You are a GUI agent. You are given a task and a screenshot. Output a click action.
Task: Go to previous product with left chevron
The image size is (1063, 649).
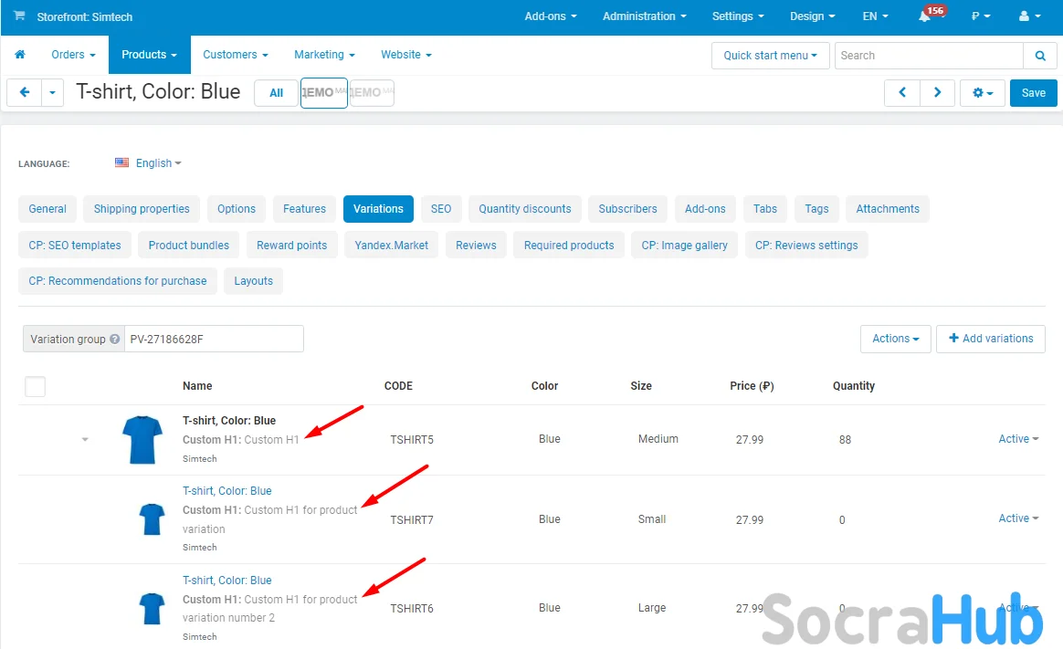coord(902,93)
